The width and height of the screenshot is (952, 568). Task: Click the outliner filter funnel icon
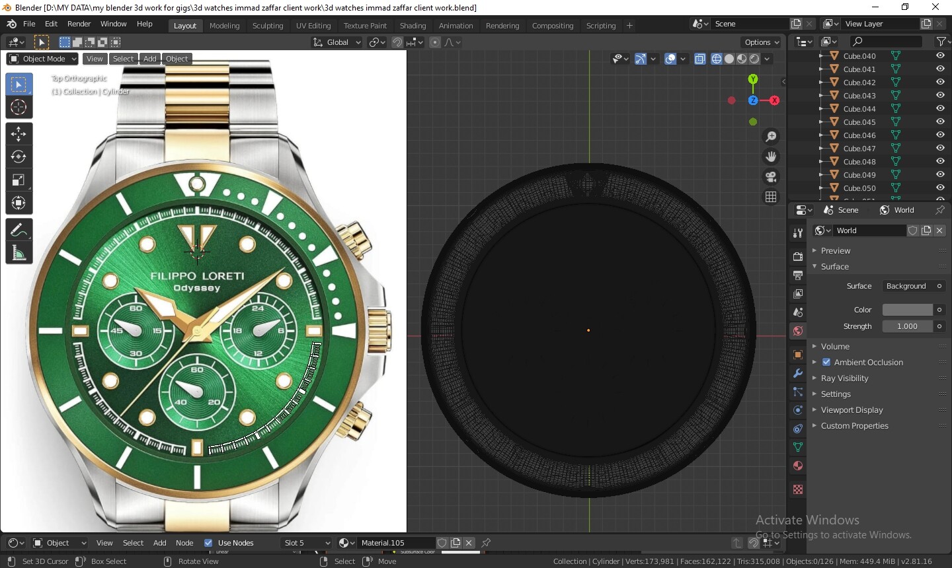[941, 42]
